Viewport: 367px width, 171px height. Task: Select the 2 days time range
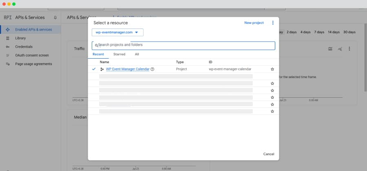coord(292,32)
